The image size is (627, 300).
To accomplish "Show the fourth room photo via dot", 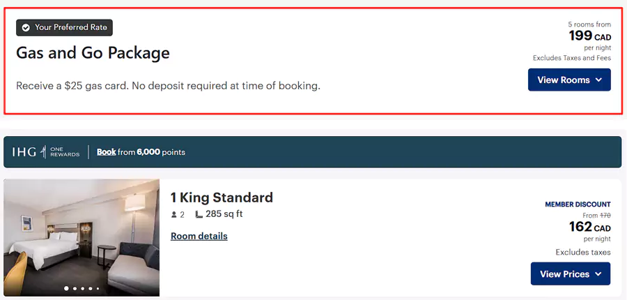I will point(91,288).
